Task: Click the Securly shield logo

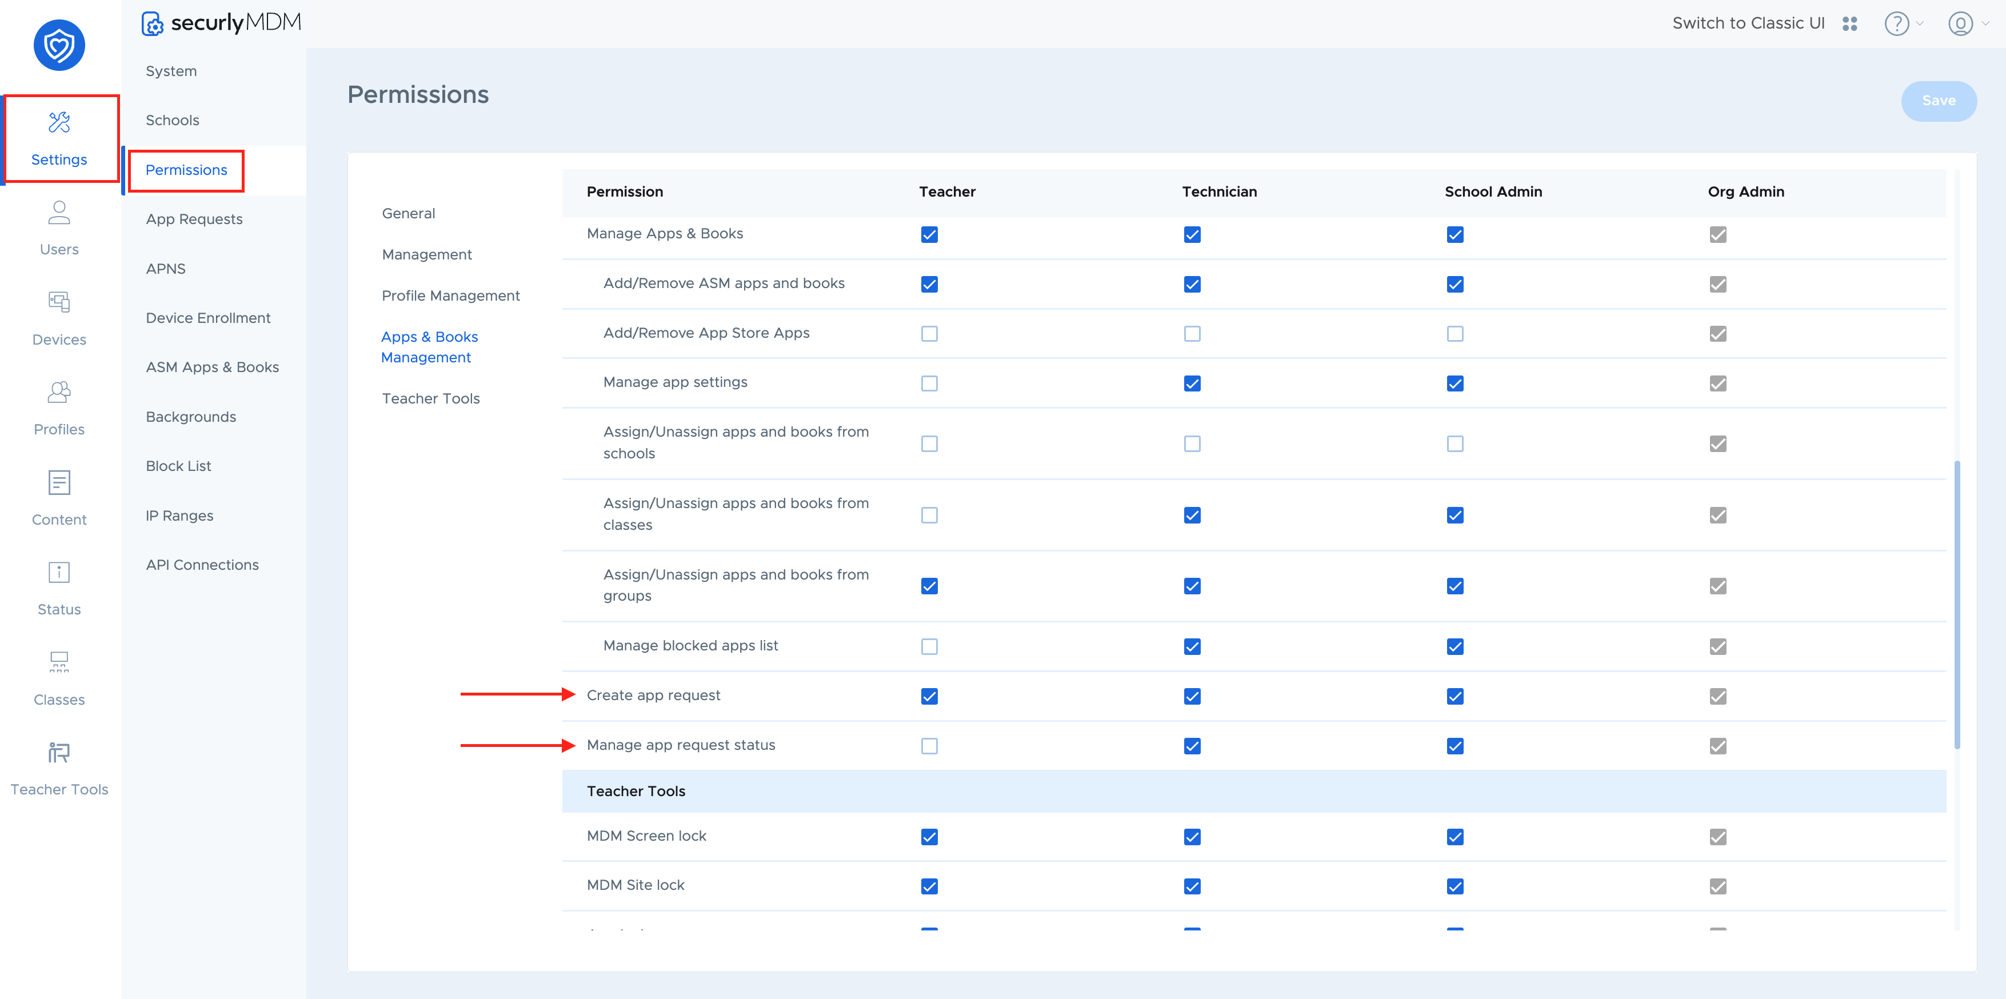Action: pos(59,45)
